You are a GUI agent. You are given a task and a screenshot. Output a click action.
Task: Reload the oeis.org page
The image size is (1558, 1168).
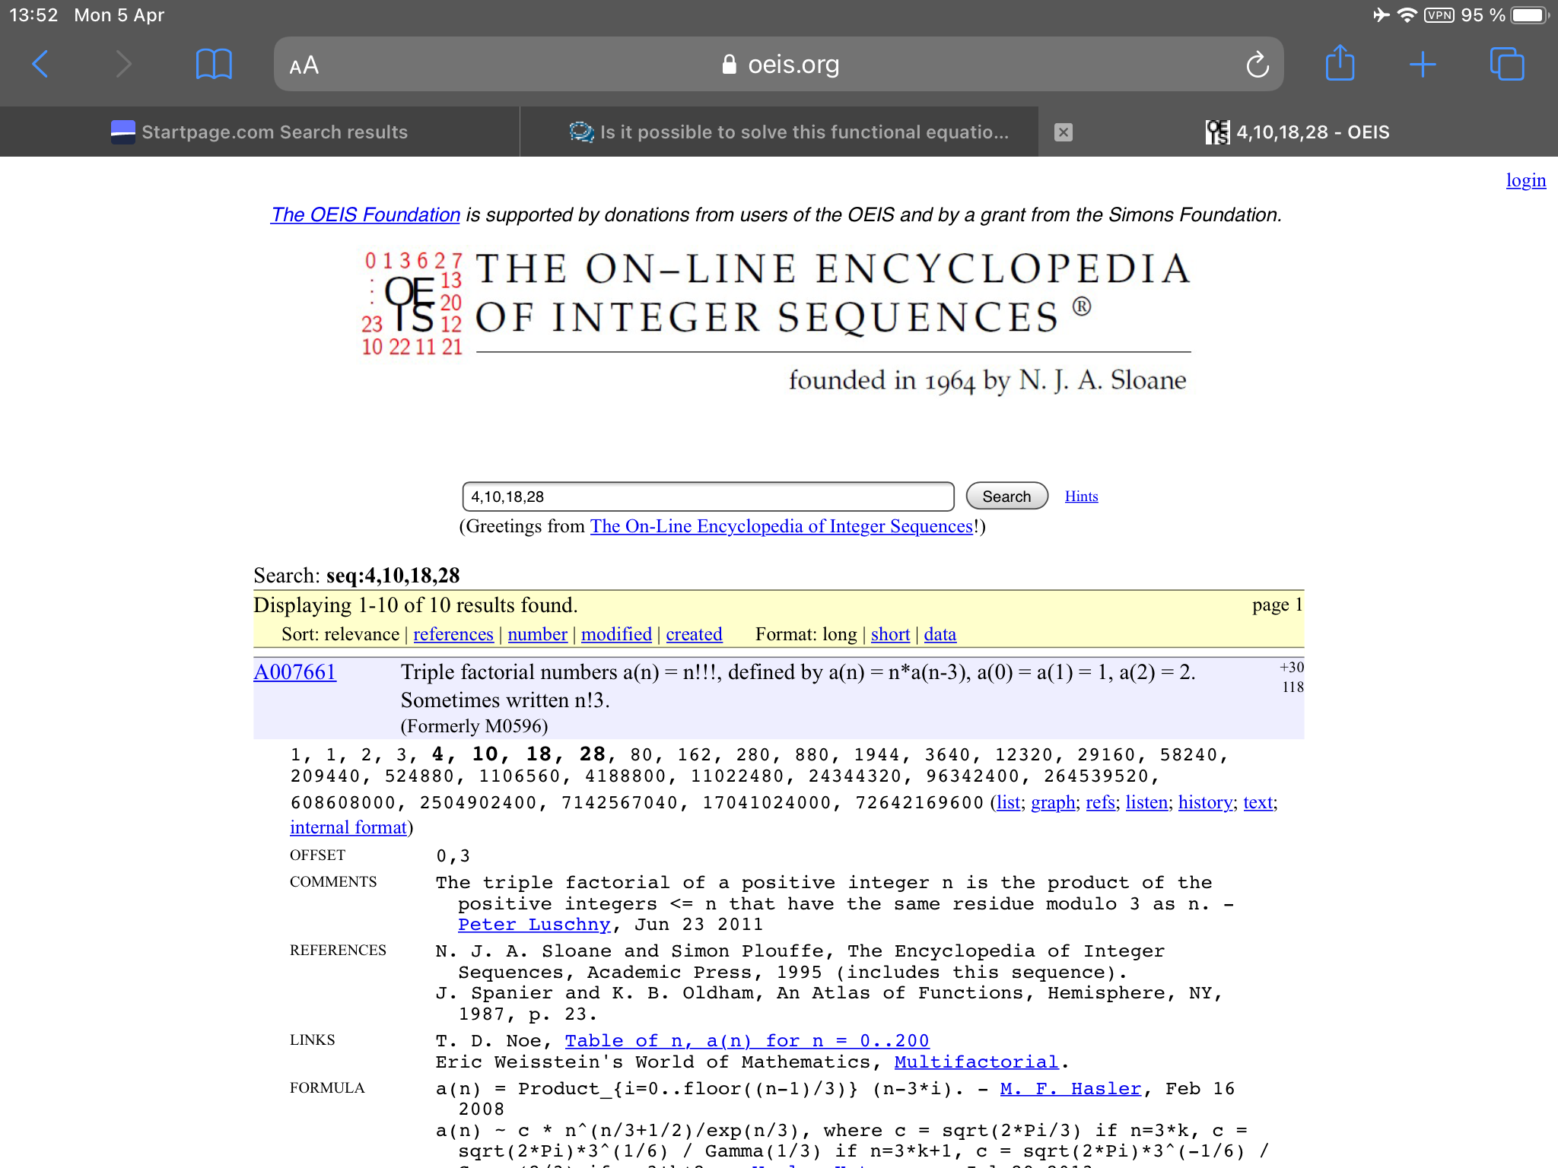tap(1257, 65)
